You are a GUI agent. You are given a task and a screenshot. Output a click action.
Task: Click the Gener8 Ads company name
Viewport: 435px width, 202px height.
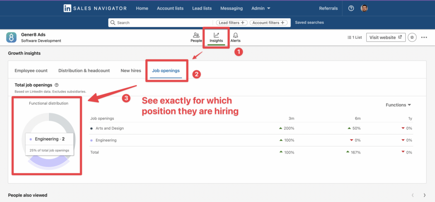click(33, 35)
